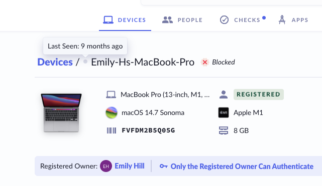Click the compass Apps icon
Screen dimensions: 322x186
tap(282, 20)
